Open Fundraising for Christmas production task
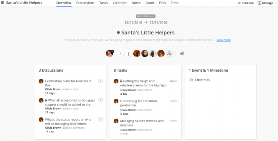Viewport: 278px width, 141px height. [139, 103]
